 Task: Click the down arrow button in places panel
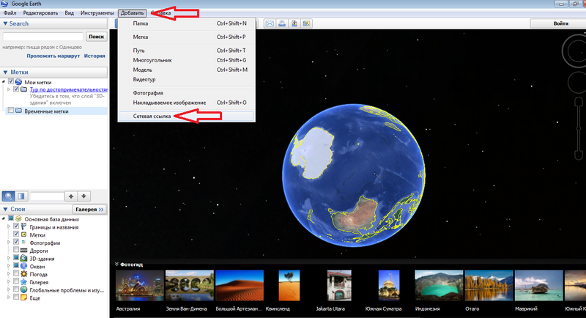[x=84, y=196]
